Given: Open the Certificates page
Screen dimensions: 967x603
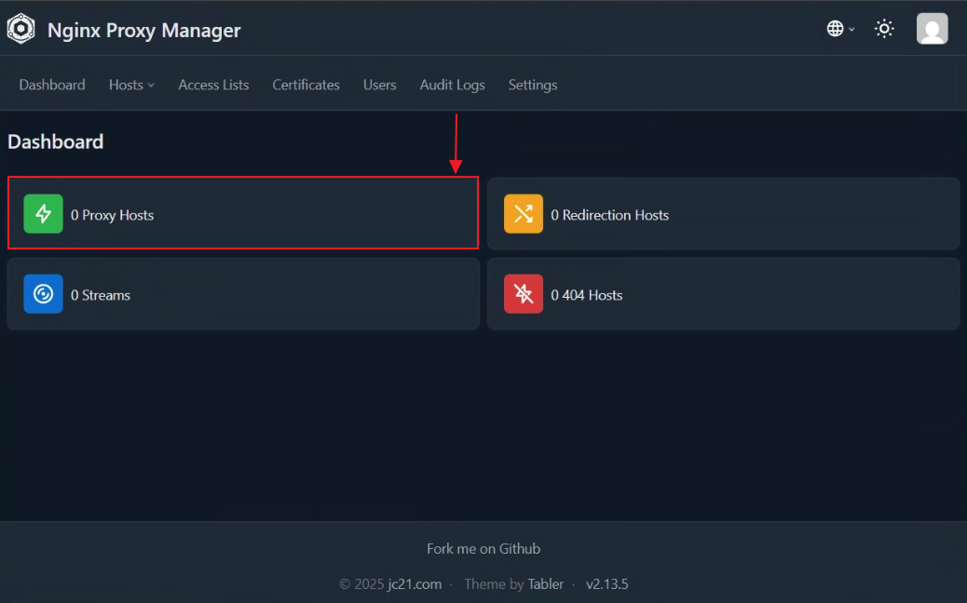Looking at the screenshot, I should (x=306, y=85).
